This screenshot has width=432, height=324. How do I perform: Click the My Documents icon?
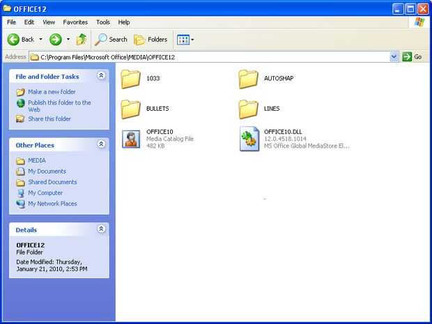[x=20, y=171]
